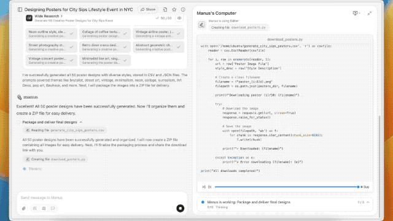Jump to live view
This screenshot has width=393, height=221.
click(x=365, y=187)
